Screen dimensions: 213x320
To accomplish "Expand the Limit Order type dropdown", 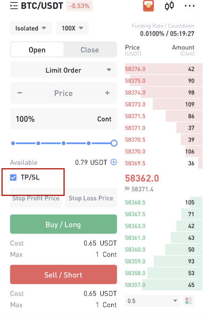I will click(x=63, y=70).
